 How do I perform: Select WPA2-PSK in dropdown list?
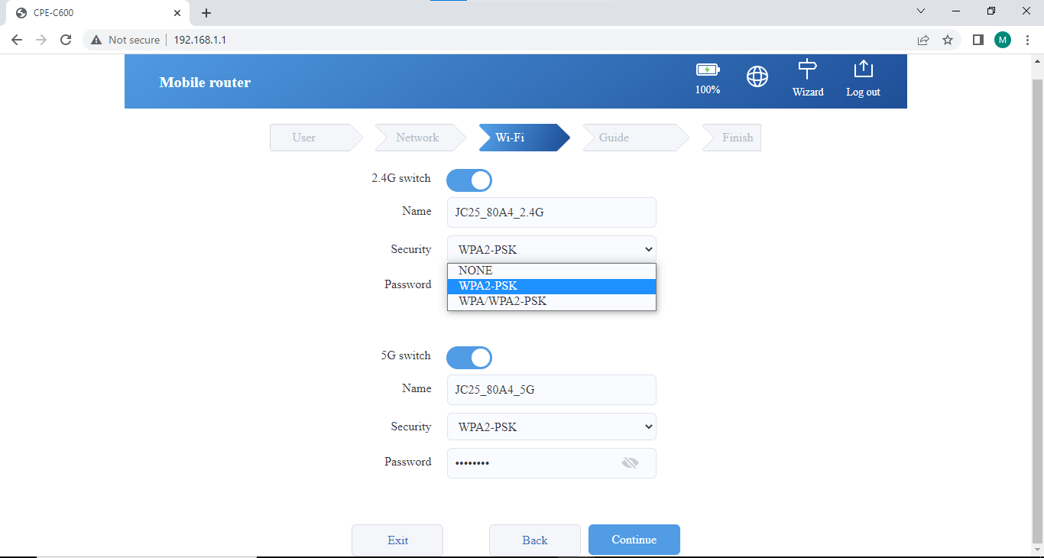tap(552, 286)
